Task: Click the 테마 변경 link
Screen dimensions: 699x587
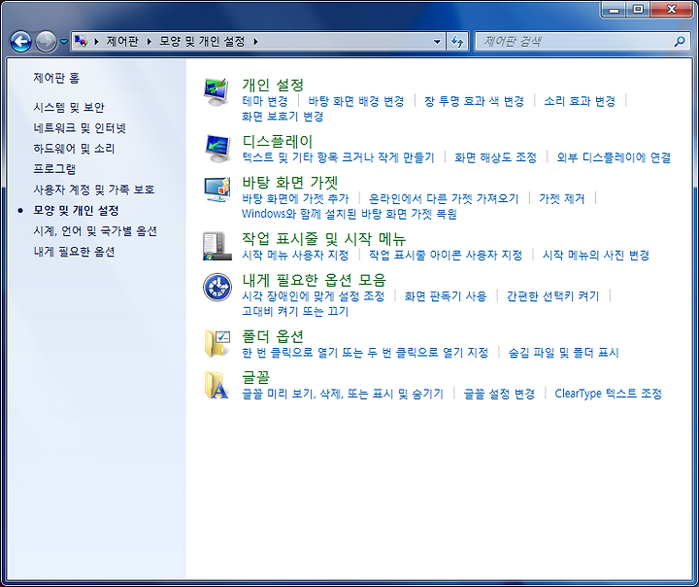Action: [x=265, y=101]
